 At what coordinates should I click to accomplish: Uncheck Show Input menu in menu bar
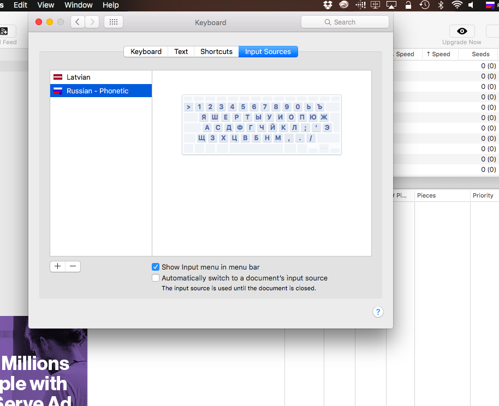[x=155, y=267]
